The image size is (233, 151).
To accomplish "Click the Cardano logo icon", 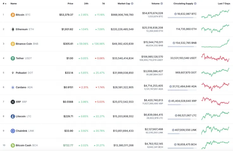I will tap(13, 87).
